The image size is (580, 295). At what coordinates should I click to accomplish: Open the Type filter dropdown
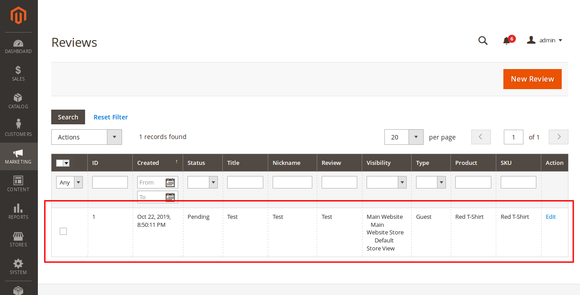tap(431, 182)
